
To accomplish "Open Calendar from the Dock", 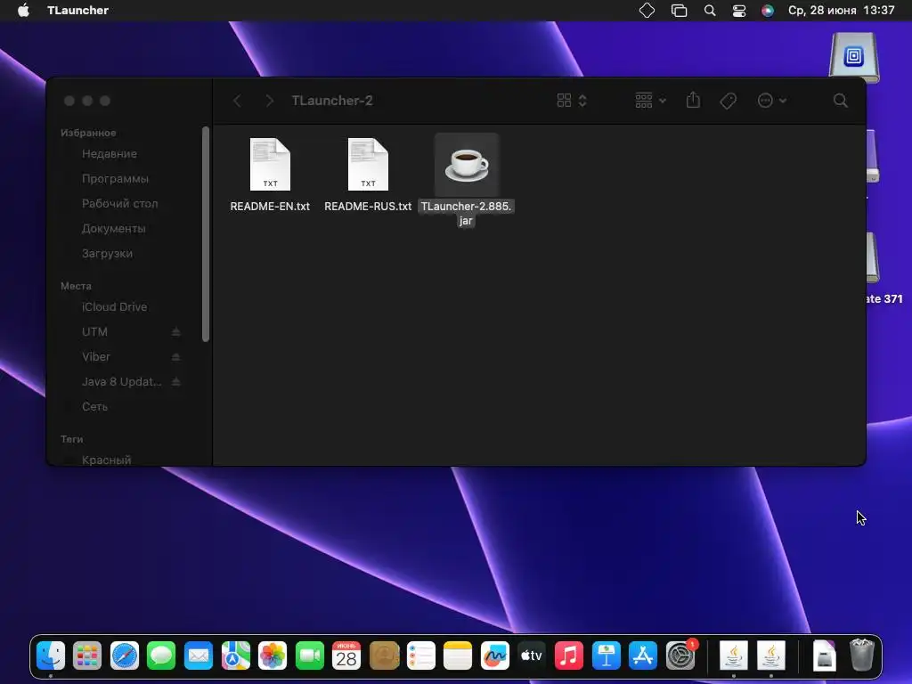I will point(346,655).
